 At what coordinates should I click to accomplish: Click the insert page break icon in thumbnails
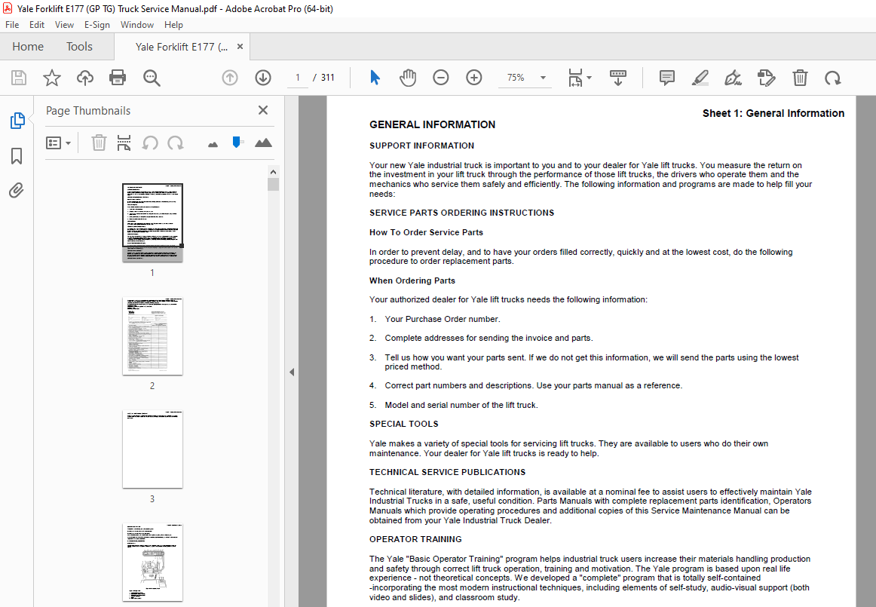[x=124, y=143]
